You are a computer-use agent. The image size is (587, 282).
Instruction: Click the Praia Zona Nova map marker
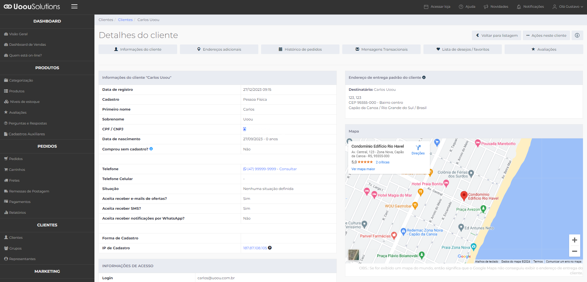tap(473, 246)
